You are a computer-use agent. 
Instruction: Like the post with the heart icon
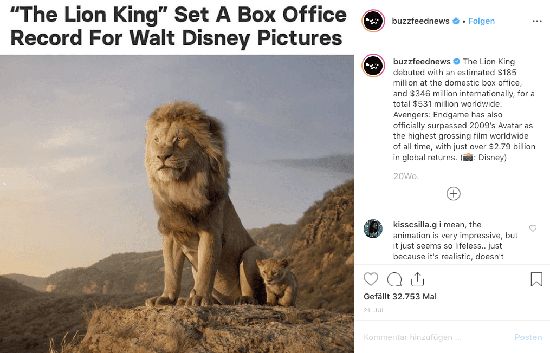pos(371,279)
